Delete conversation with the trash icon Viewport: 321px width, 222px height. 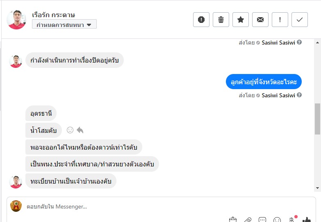coord(221,20)
